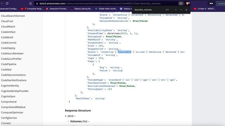Open CodeBuild in the sidebar

[x=7, y=37]
